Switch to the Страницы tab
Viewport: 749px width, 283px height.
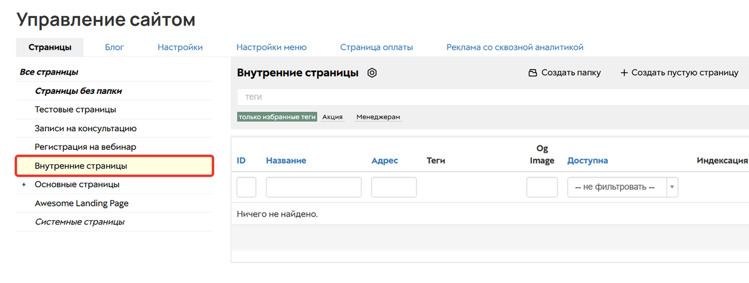(x=50, y=47)
